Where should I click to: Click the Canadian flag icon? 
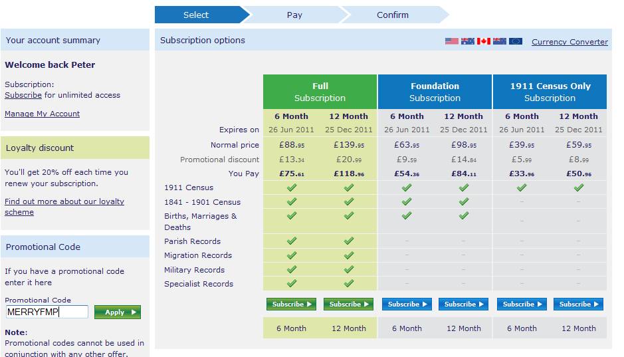pyautogui.click(x=484, y=41)
